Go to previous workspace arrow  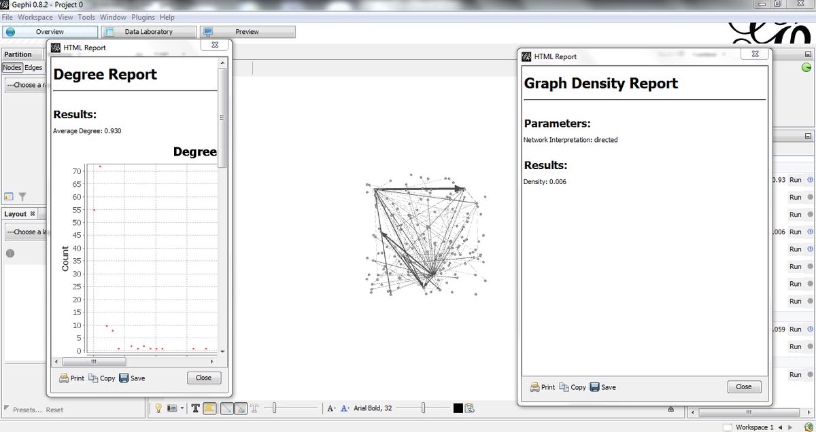[780, 427]
